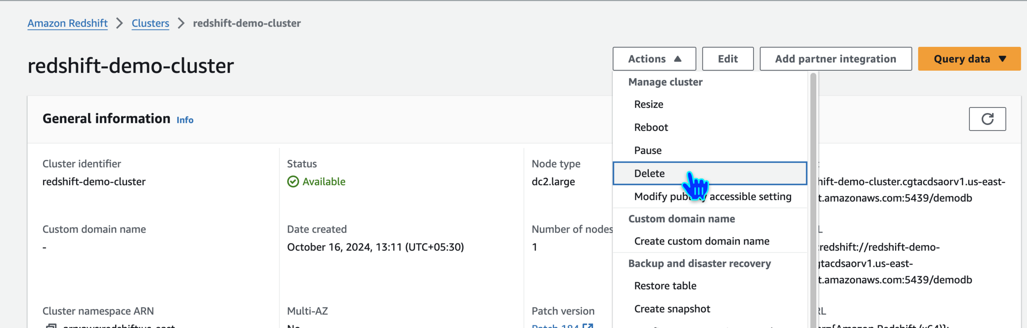Viewport: 1027px width, 328px height.
Task: Navigate to Clusters breadcrumb link
Action: pos(150,23)
